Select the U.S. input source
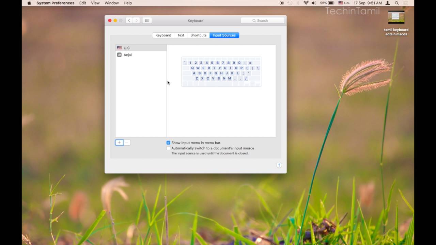This screenshot has height=245, width=436. (141, 48)
